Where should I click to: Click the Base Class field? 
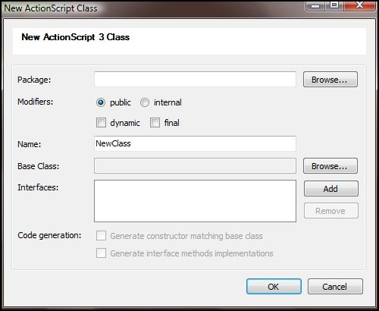(x=195, y=166)
